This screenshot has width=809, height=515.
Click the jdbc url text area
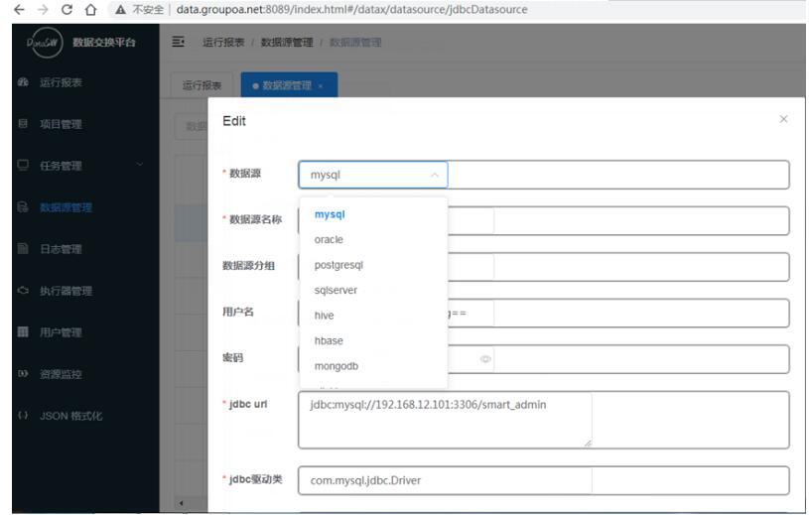[544, 420]
